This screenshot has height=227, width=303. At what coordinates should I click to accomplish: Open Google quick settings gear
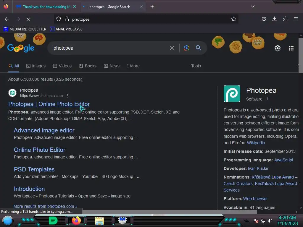pos(278,48)
